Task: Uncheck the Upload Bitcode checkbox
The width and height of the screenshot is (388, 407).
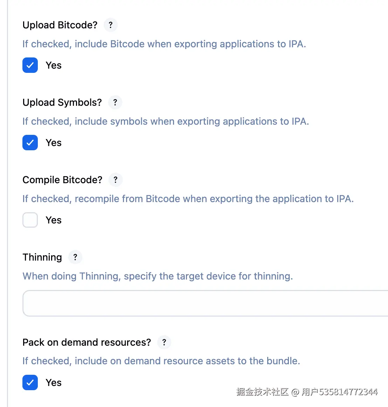Action: tap(30, 65)
